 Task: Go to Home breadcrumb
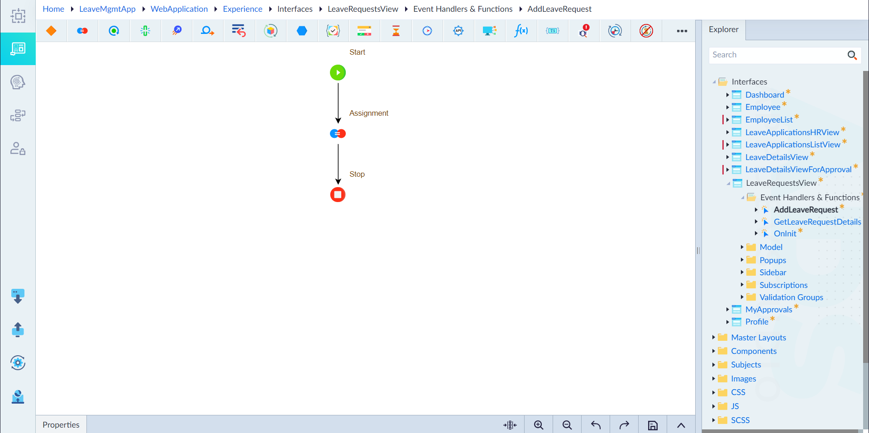pyautogui.click(x=53, y=9)
